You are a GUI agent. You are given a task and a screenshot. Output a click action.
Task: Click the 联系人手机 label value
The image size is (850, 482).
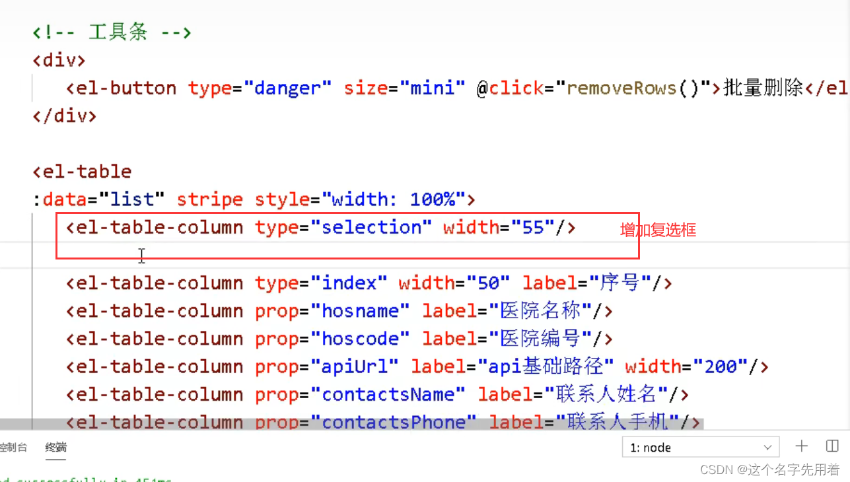coord(618,421)
